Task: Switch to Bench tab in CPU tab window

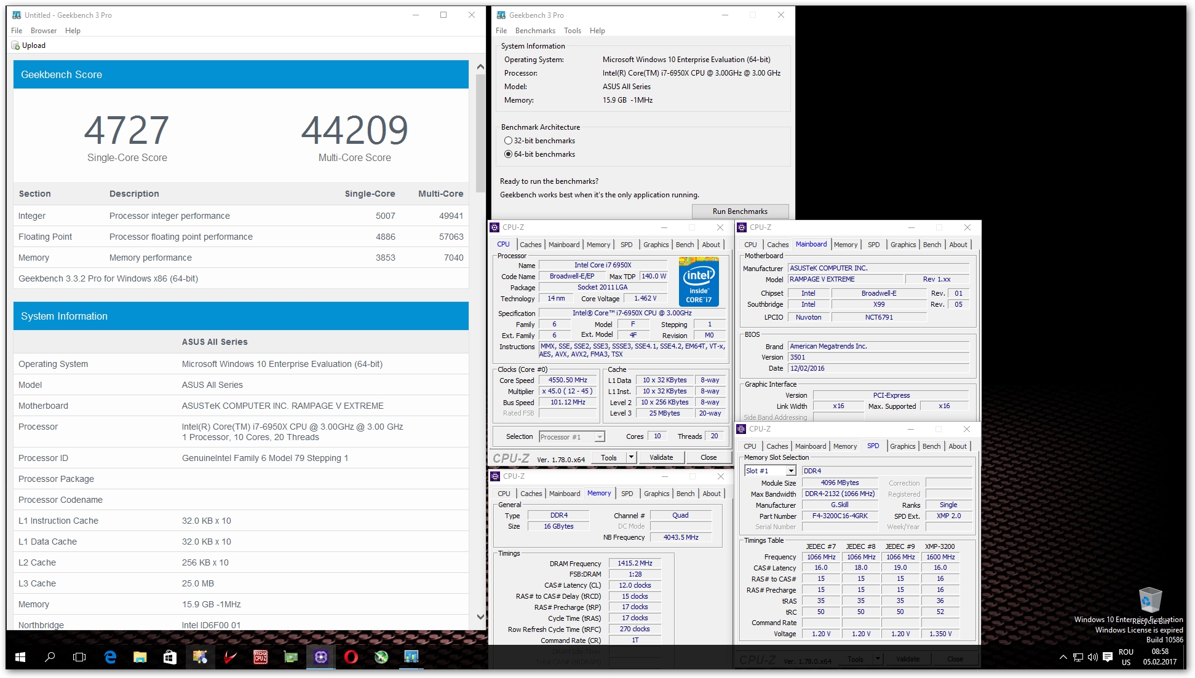Action: coord(685,245)
